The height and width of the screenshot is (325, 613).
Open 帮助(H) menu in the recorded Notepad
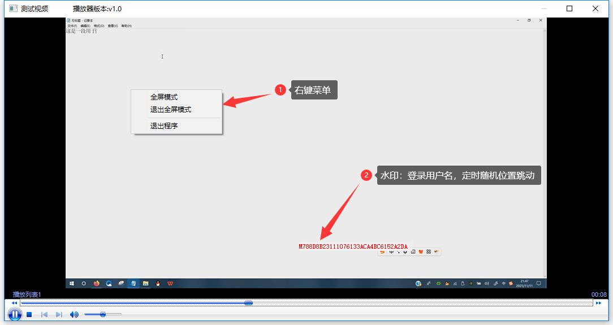point(126,26)
